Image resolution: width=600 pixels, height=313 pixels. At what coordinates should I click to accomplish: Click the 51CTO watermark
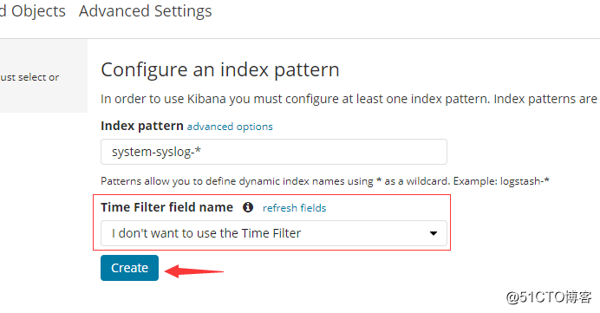click(x=549, y=297)
